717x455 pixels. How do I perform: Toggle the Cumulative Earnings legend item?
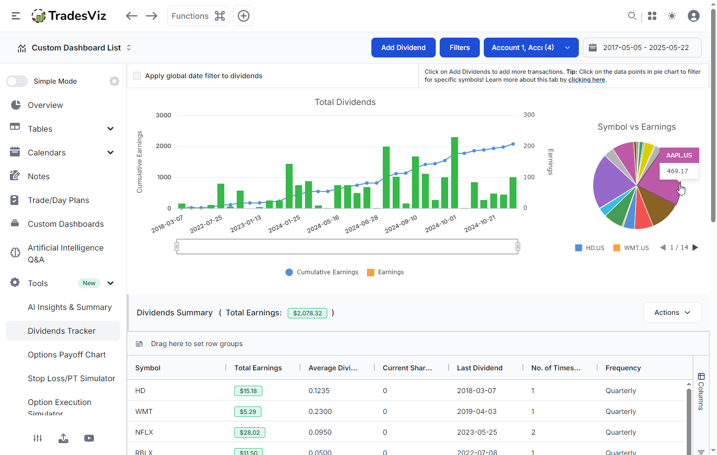click(322, 272)
